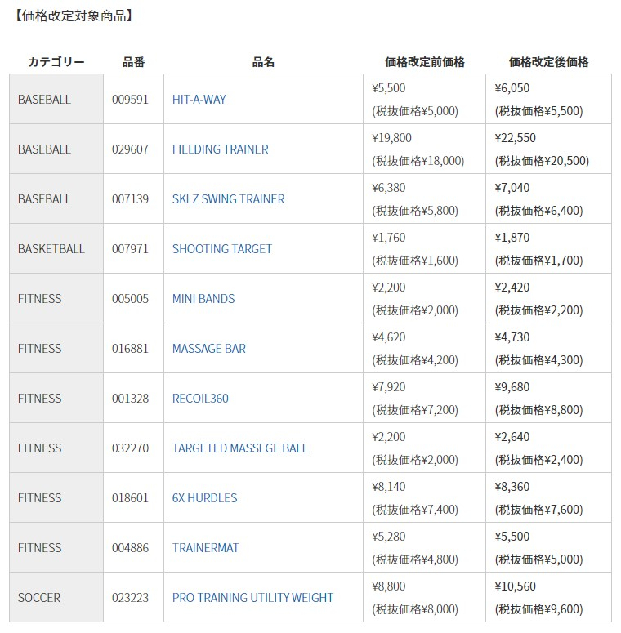Click the new price ¥6,050

click(512, 88)
